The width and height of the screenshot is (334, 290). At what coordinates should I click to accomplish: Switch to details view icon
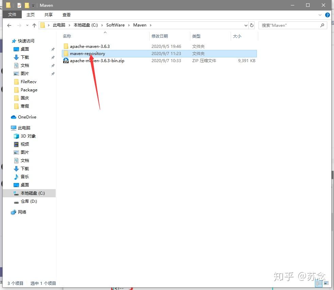click(319, 283)
